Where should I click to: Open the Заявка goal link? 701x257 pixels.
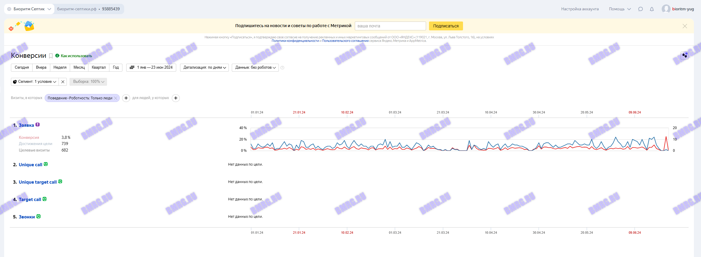pos(26,125)
